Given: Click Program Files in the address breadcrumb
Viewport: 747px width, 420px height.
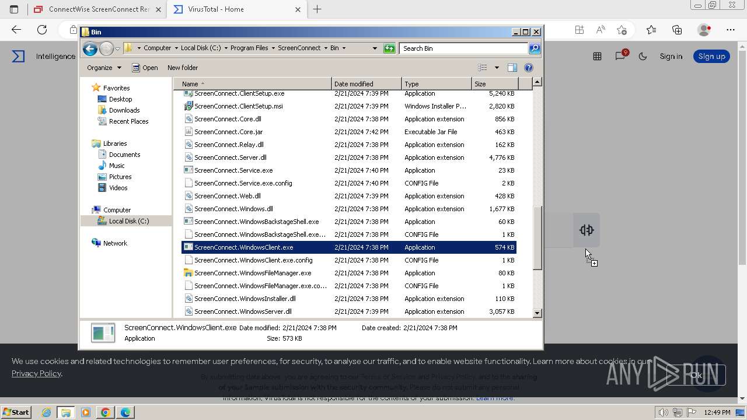Looking at the screenshot, I should click(x=249, y=48).
